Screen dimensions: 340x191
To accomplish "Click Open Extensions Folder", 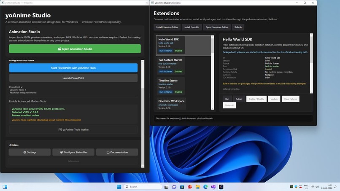I will (217, 27).
